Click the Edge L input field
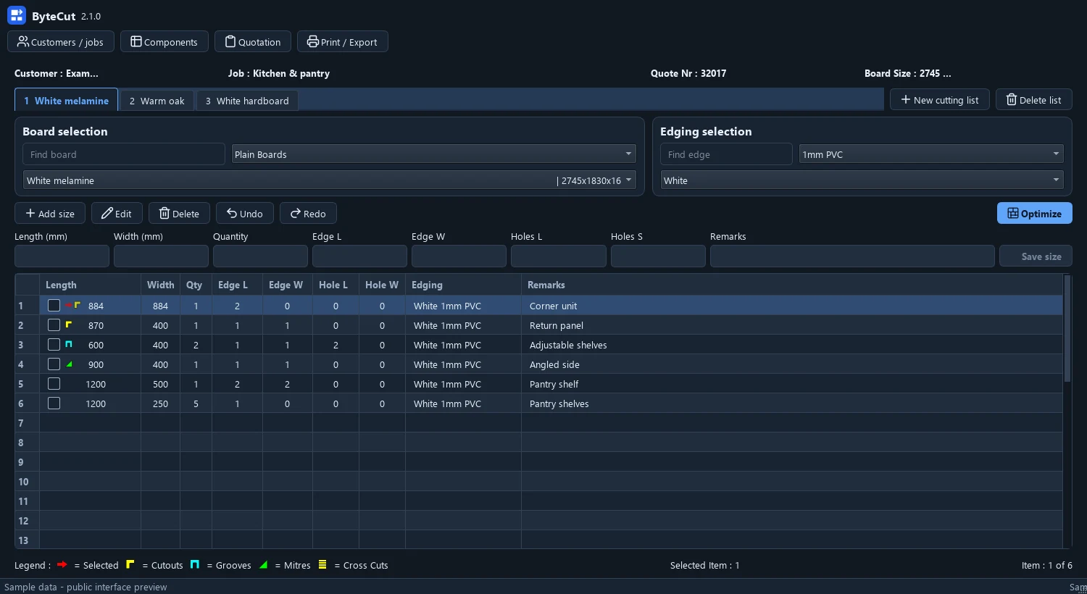 click(x=359, y=256)
